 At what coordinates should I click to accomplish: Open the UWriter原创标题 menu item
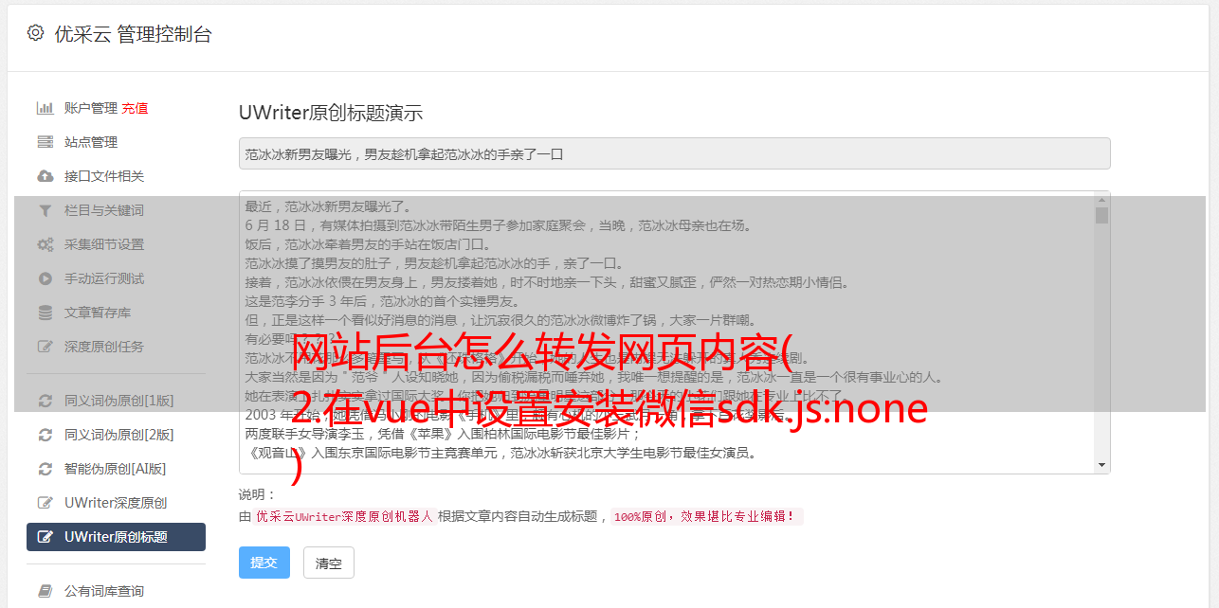tap(116, 537)
